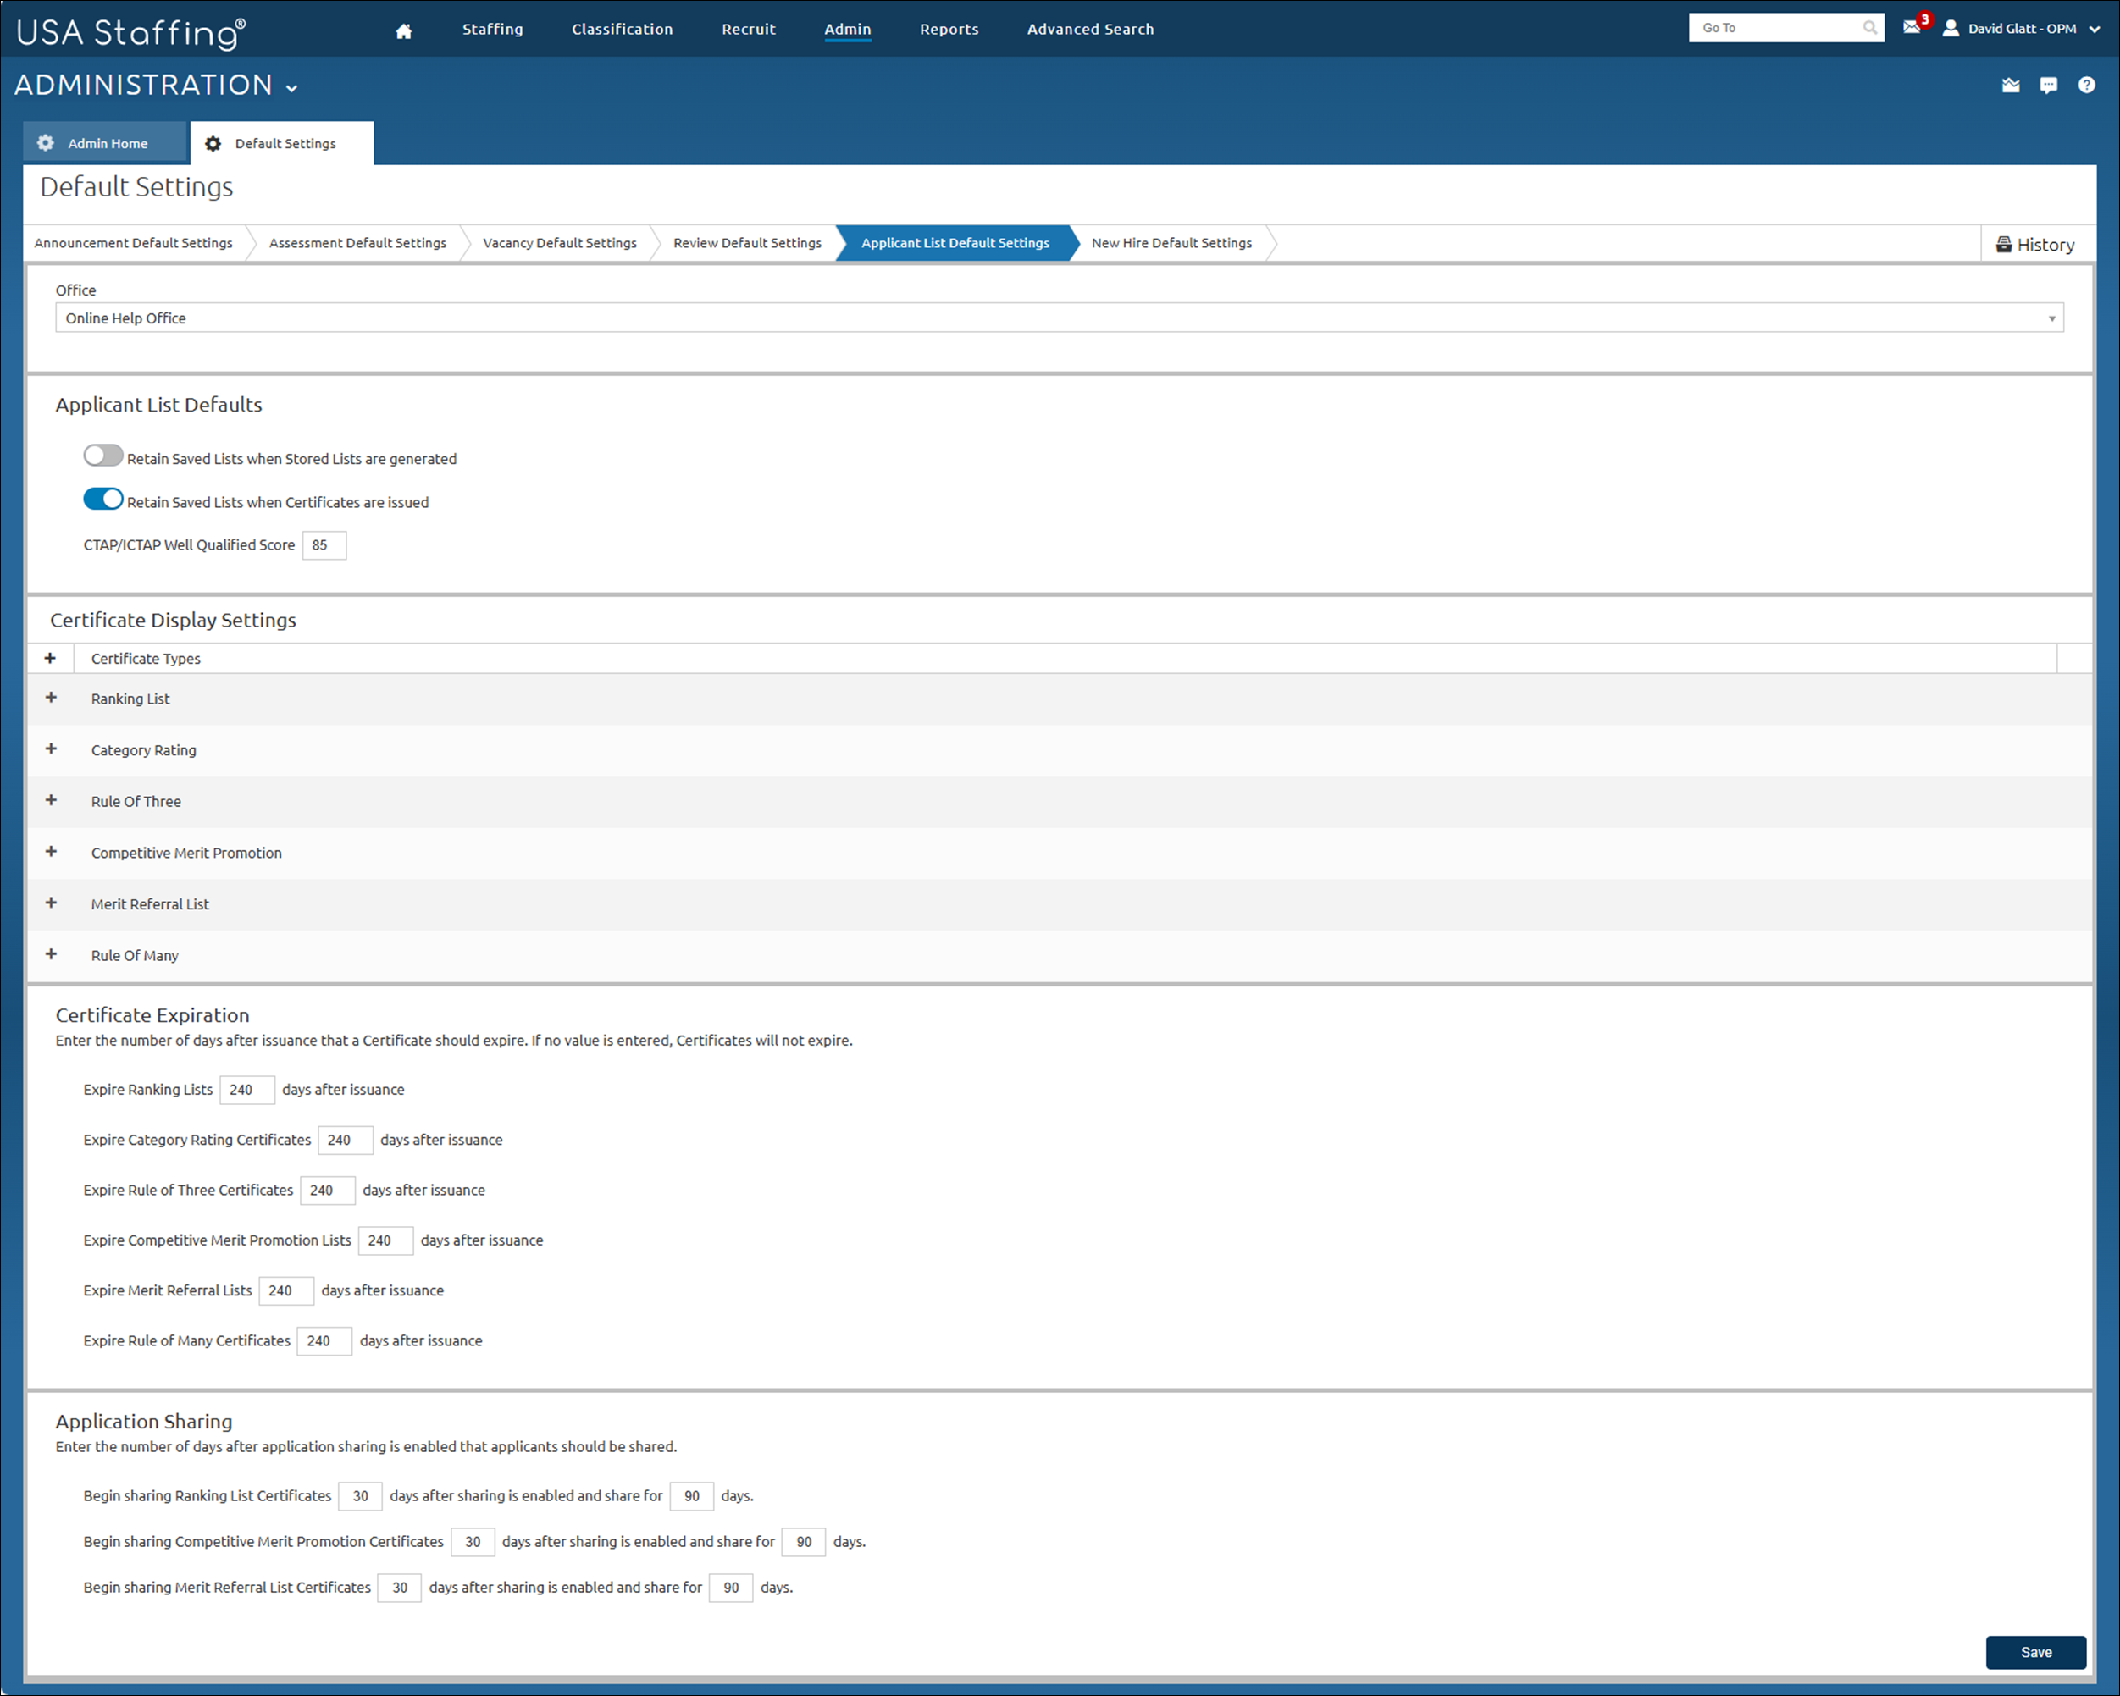
Task: Go to the Home icon in top navigation
Action: click(403, 30)
